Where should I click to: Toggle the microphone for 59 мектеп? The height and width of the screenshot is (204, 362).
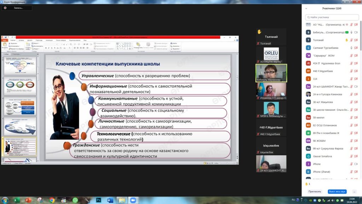point(351,117)
